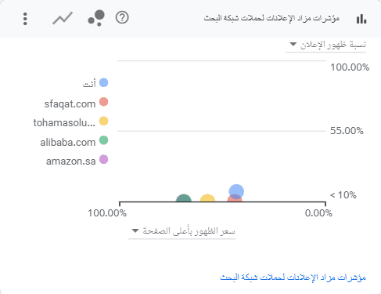Click the purple amazon.sa legend dot

104,159
